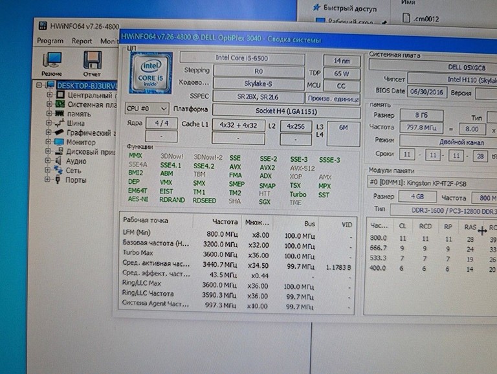
Task: Open the Program menu
Action: click(x=50, y=41)
